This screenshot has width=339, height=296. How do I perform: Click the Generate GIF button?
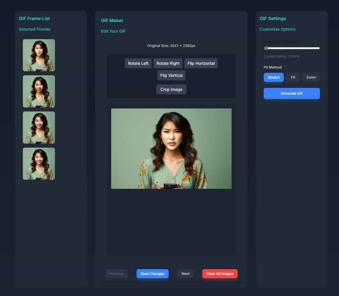click(292, 93)
